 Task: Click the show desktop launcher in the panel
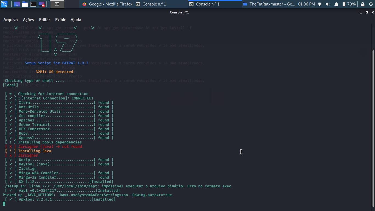pos(17,4)
